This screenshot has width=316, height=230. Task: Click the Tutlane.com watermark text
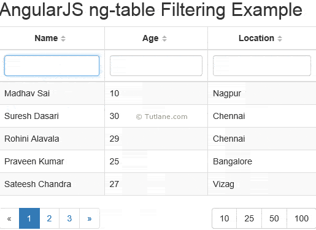tap(161, 117)
